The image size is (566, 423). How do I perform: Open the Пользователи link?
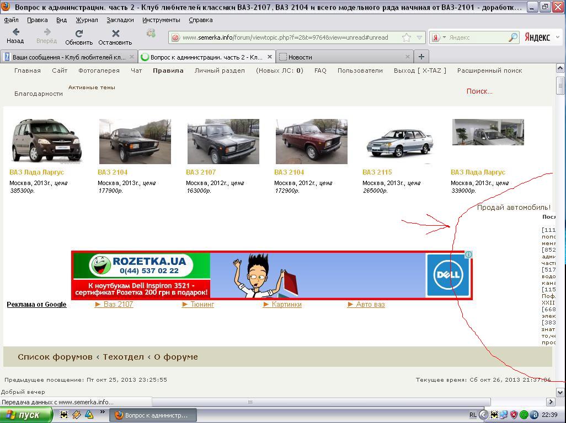tap(360, 70)
